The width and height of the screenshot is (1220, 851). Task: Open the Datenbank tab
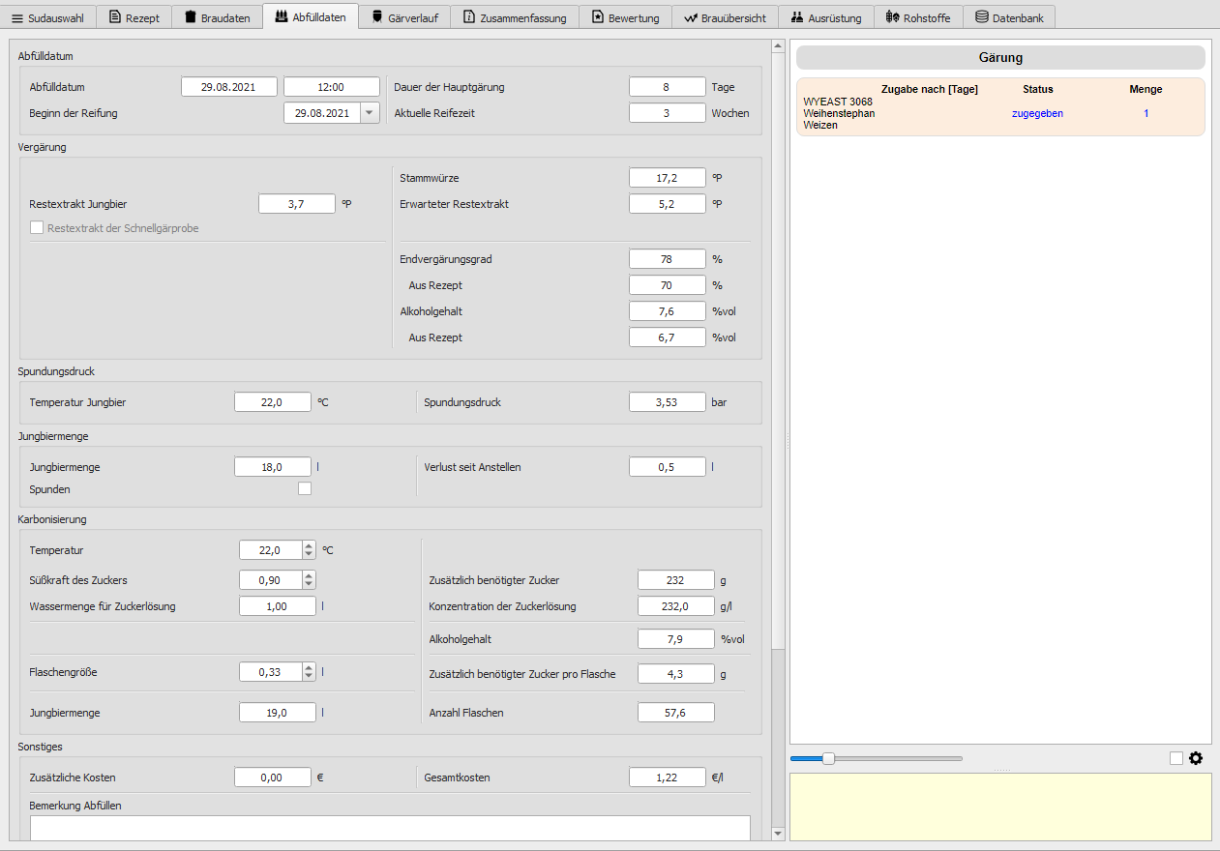pos(1009,17)
